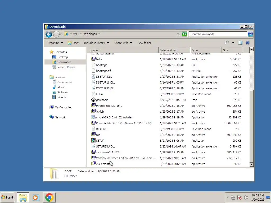The image size is (271, 203).
Task: Click the taskbar clock showing 10:32 AM
Action: (x=258, y=197)
